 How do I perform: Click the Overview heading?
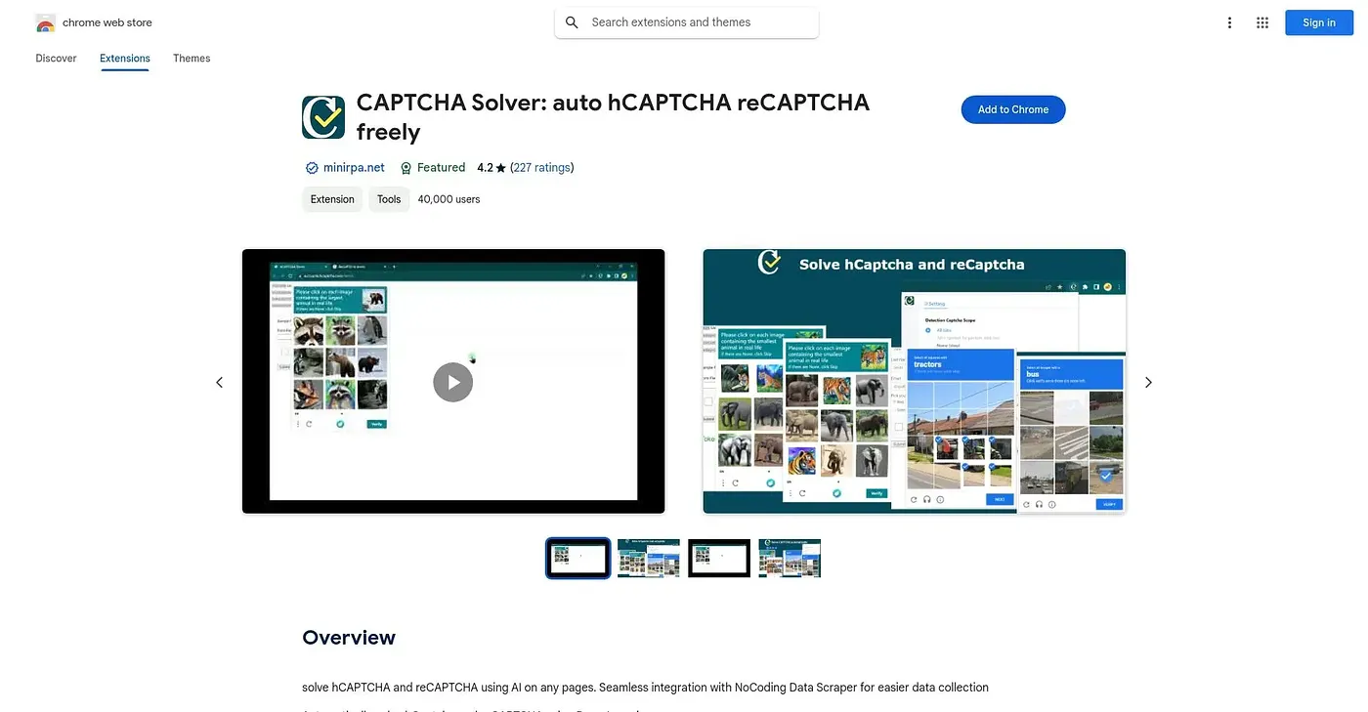tap(349, 638)
